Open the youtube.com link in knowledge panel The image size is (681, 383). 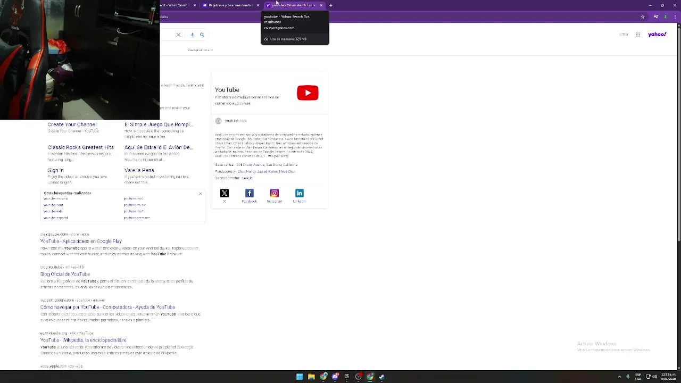[x=236, y=121]
